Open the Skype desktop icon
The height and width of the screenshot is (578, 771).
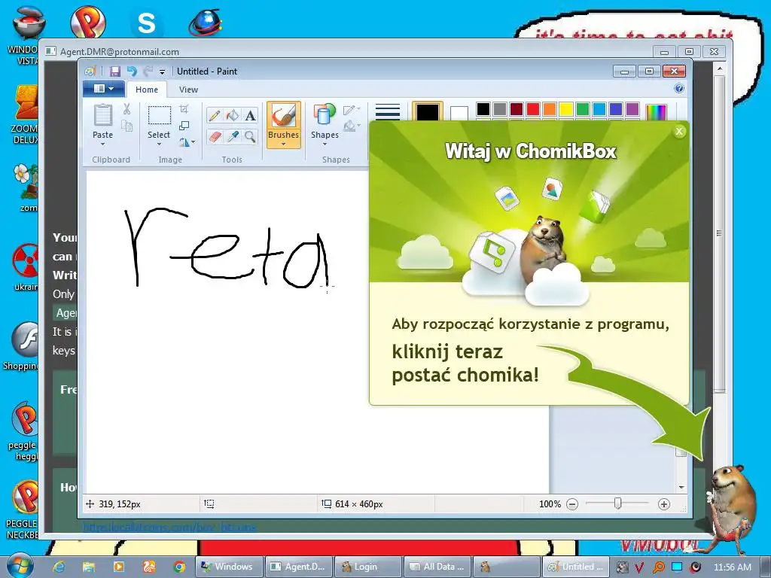coord(147,22)
